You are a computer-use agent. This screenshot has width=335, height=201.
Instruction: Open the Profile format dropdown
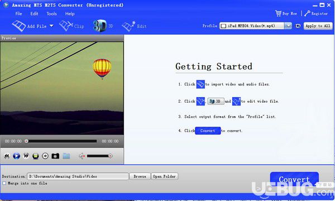click(288, 26)
